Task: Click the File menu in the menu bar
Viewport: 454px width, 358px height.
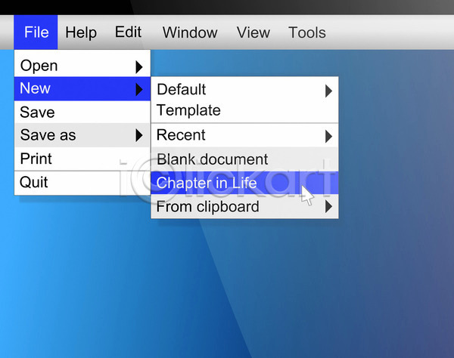Action: [x=36, y=32]
